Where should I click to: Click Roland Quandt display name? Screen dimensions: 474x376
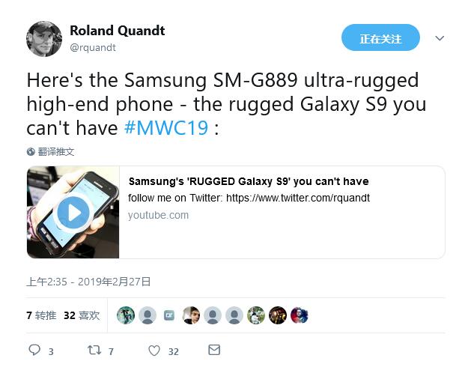click(x=118, y=31)
